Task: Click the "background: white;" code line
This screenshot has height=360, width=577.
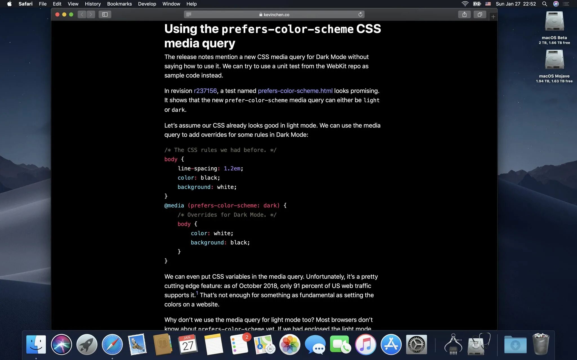Action: (x=207, y=187)
